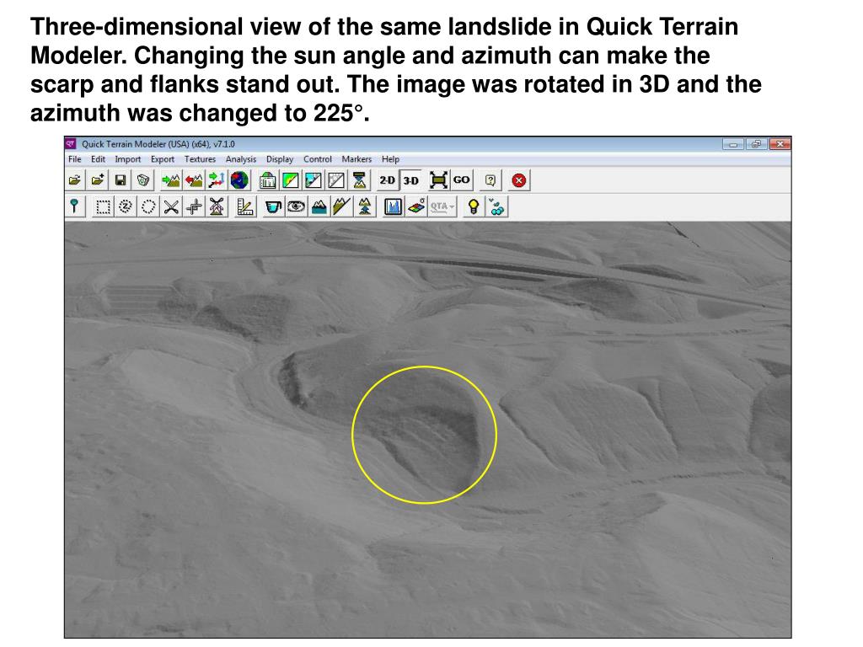The width and height of the screenshot is (863, 647).
Task: Click the mountain with up-arrows icon
Action: (364, 207)
